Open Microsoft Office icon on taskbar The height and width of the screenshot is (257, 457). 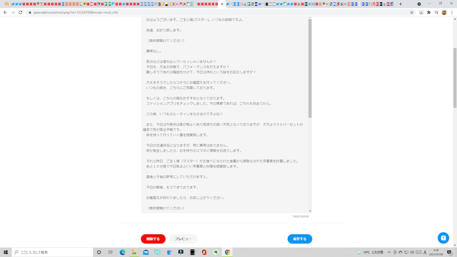click(204, 252)
